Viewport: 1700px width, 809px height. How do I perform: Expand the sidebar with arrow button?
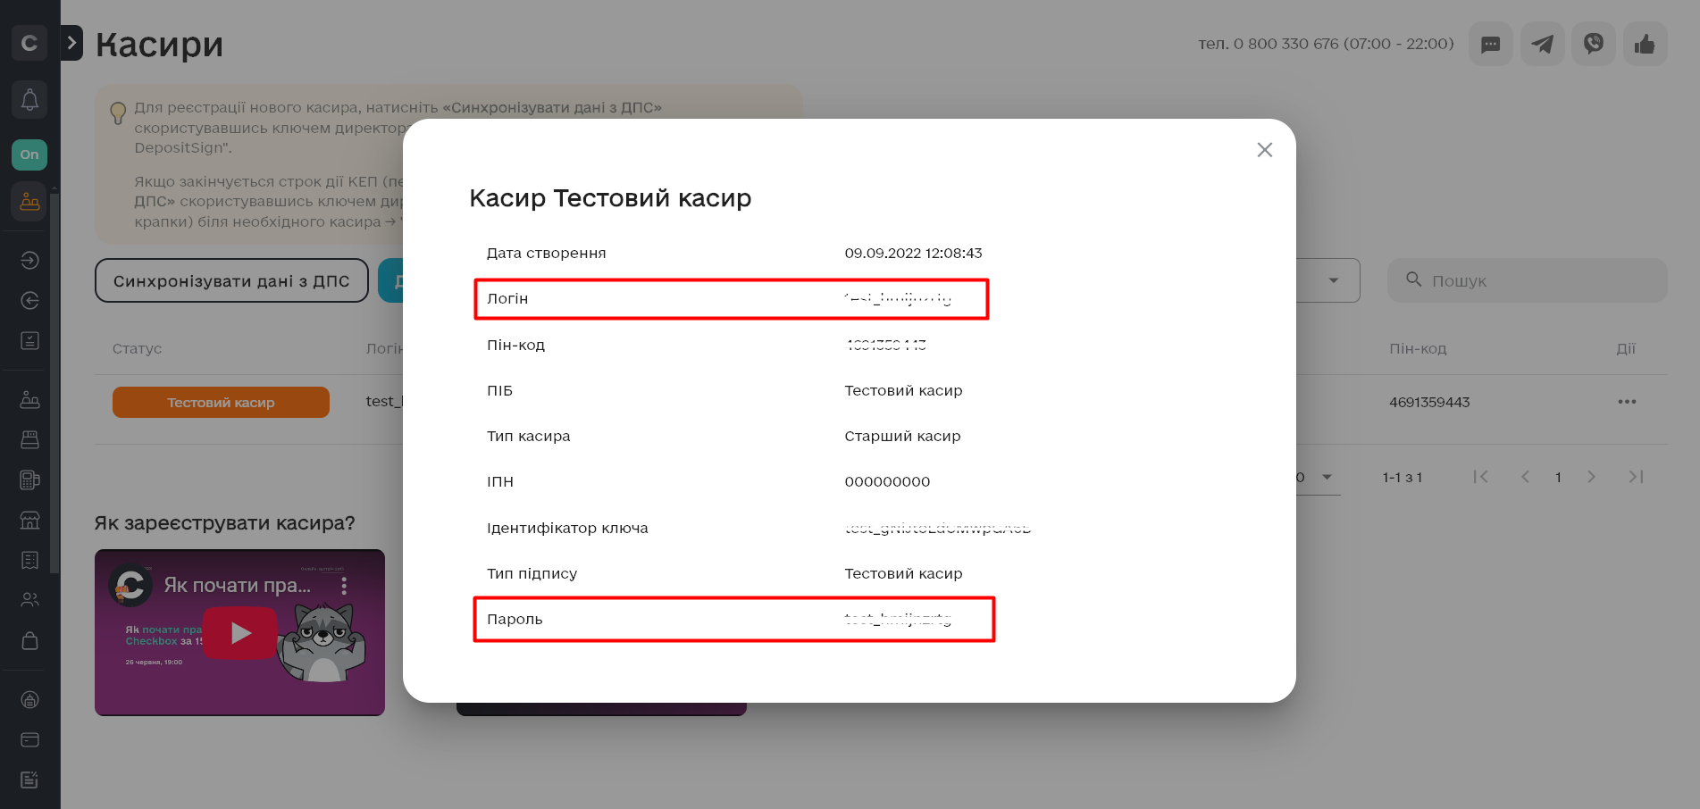[71, 43]
